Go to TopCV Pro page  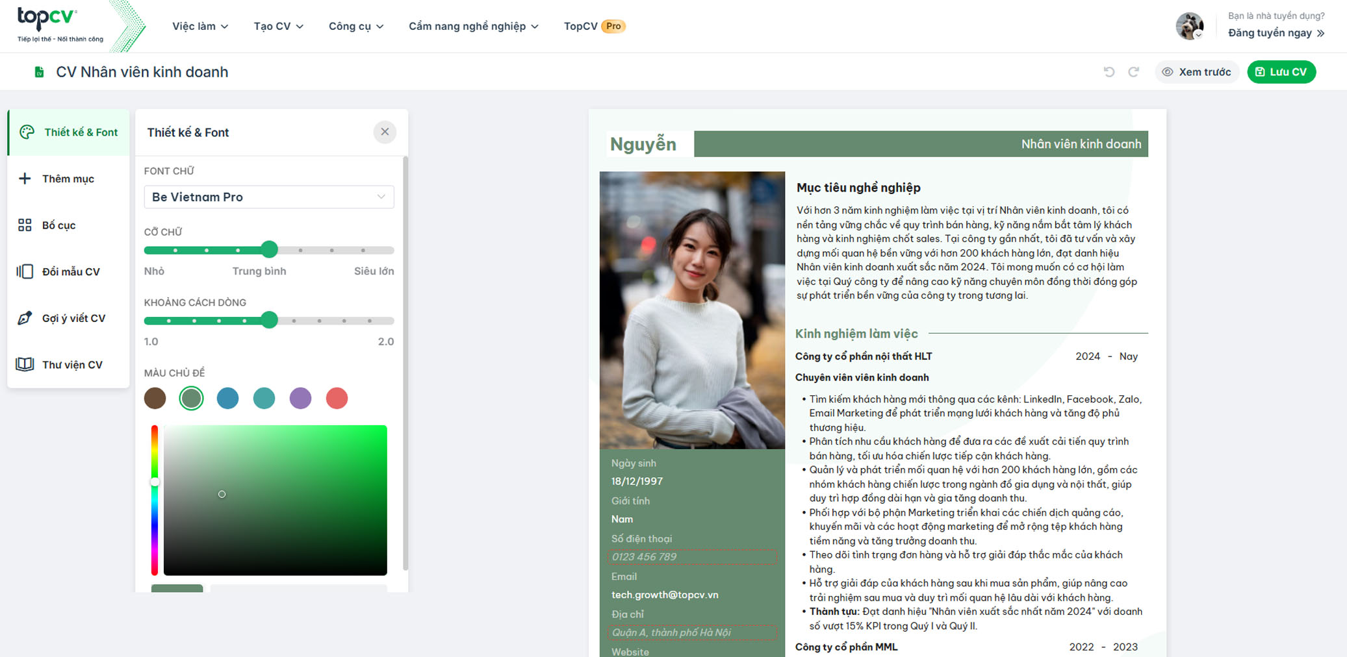point(595,26)
